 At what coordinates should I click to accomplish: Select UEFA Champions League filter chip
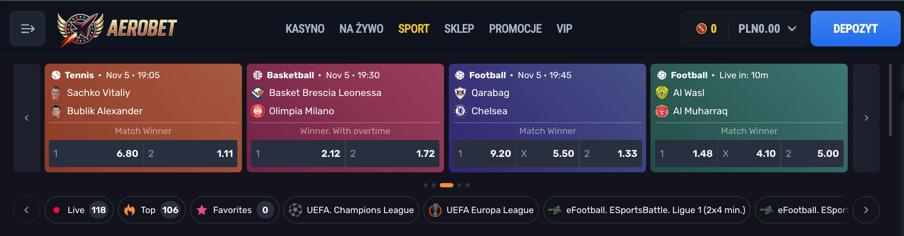coord(351,210)
